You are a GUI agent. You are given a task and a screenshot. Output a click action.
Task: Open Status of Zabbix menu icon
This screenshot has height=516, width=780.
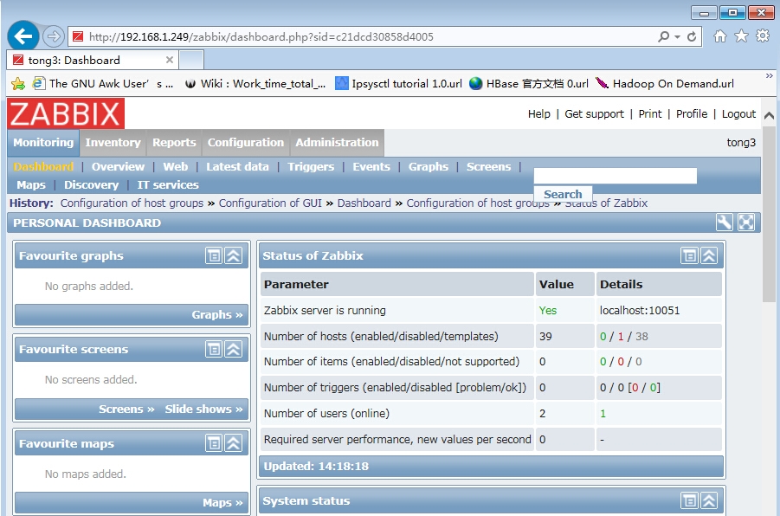click(x=689, y=255)
